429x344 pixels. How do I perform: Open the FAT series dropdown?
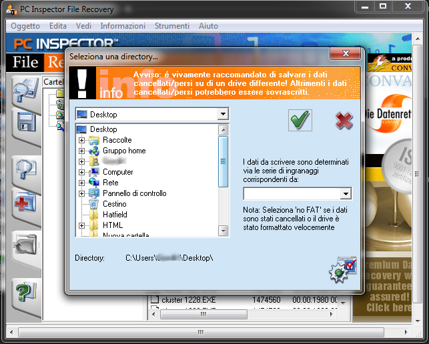[x=345, y=194]
